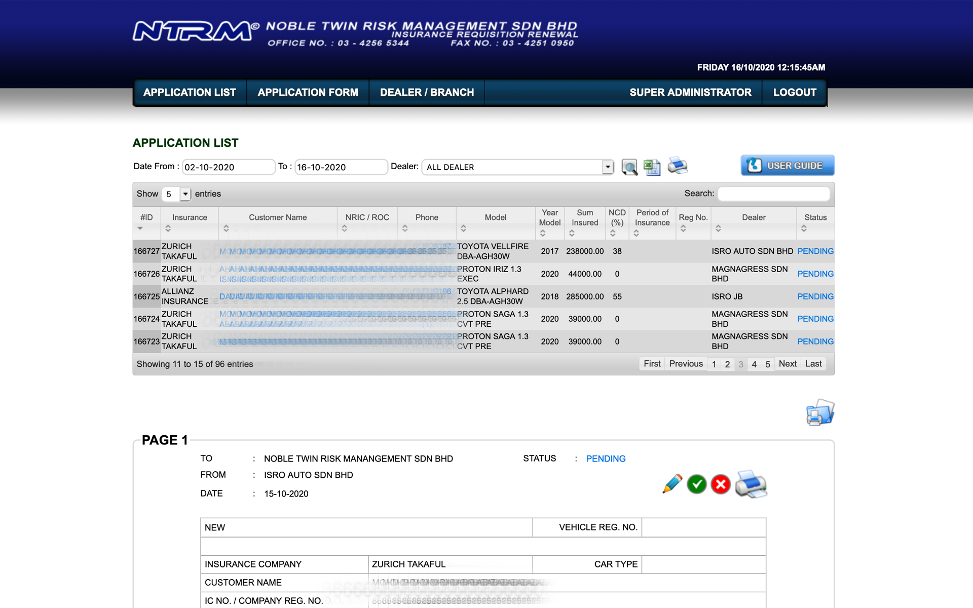Open the APPLICATION LIST menu

click(190, 92)
